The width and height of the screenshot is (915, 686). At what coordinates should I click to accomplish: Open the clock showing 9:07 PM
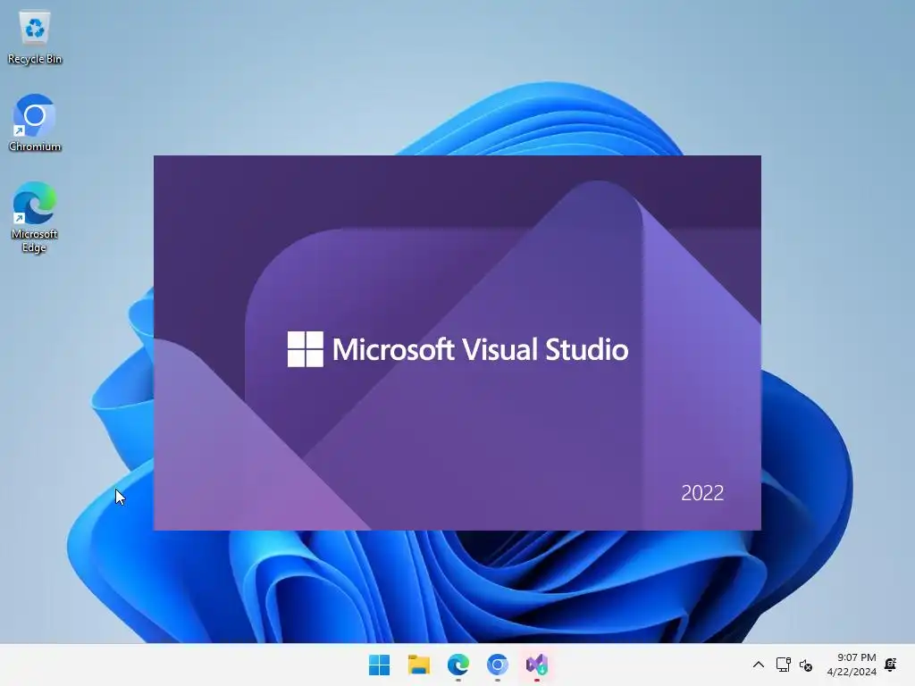tap(852, 665)
